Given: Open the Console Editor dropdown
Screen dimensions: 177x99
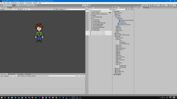Looking at the screenshot, I should pyautogui.click(x=34, y=76).
